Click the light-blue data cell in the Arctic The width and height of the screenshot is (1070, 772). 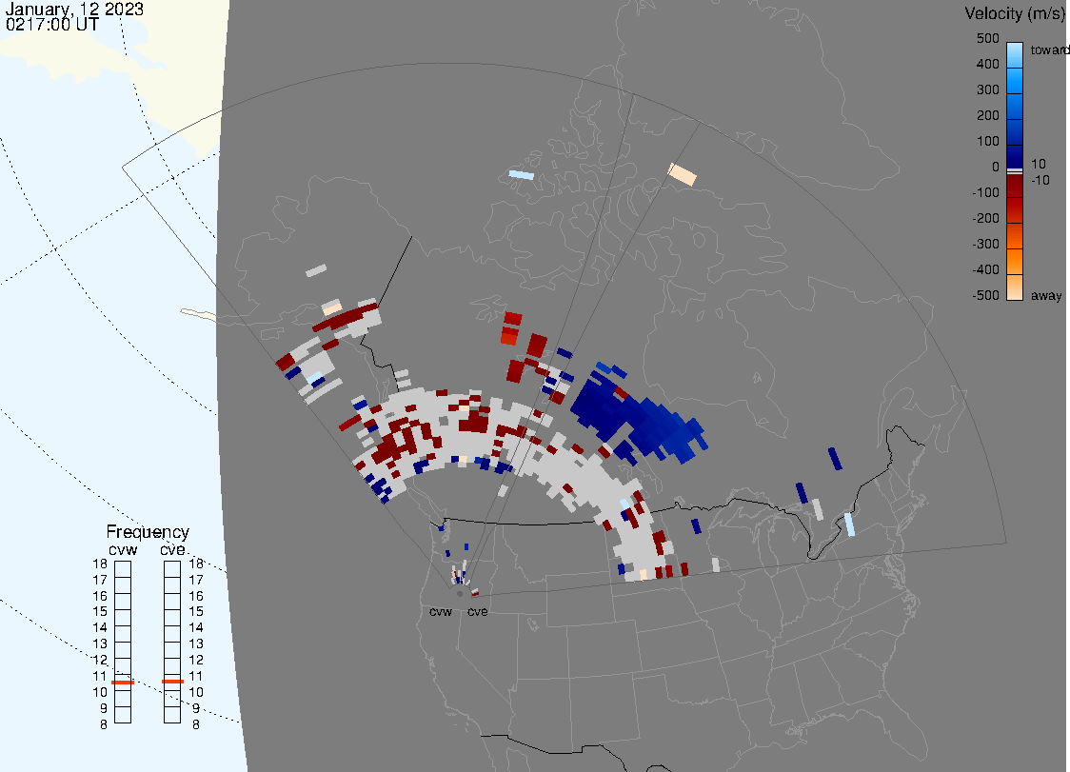(x=522, y=175)
